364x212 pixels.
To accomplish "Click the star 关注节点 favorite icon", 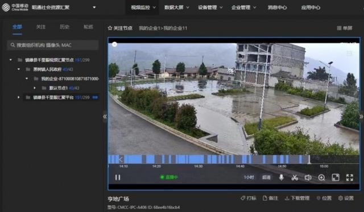I will coord(110,28).
